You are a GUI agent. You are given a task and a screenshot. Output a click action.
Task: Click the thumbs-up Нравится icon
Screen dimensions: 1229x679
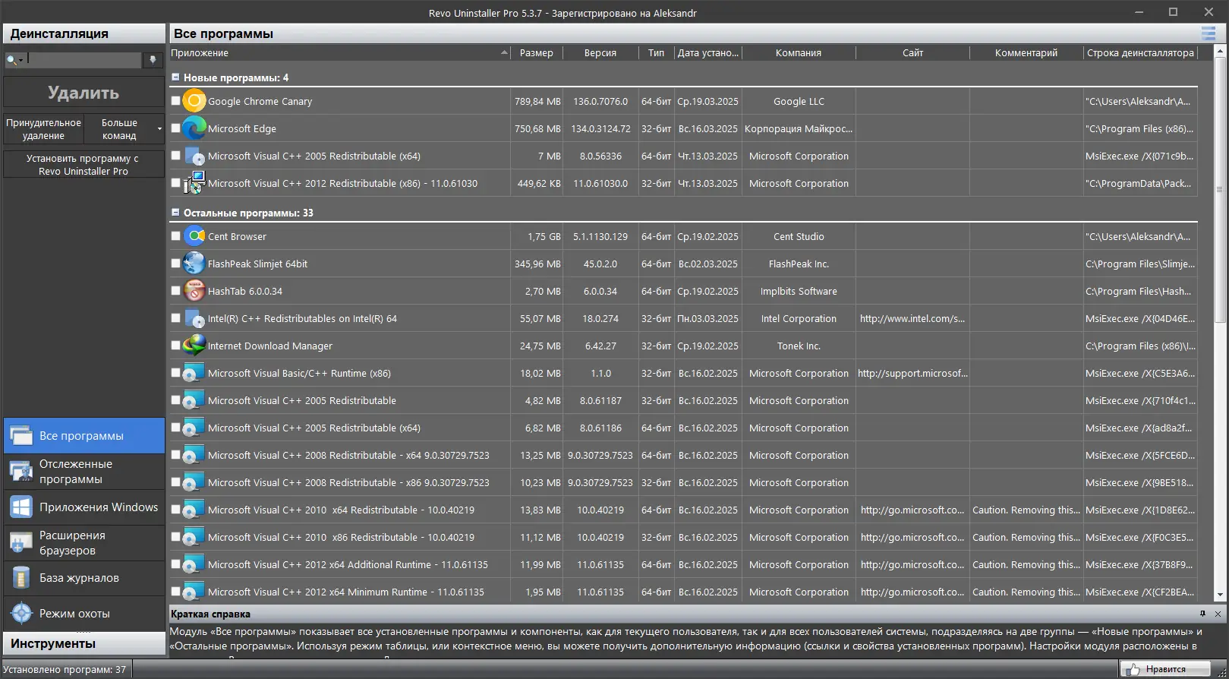coord(1134,669)
